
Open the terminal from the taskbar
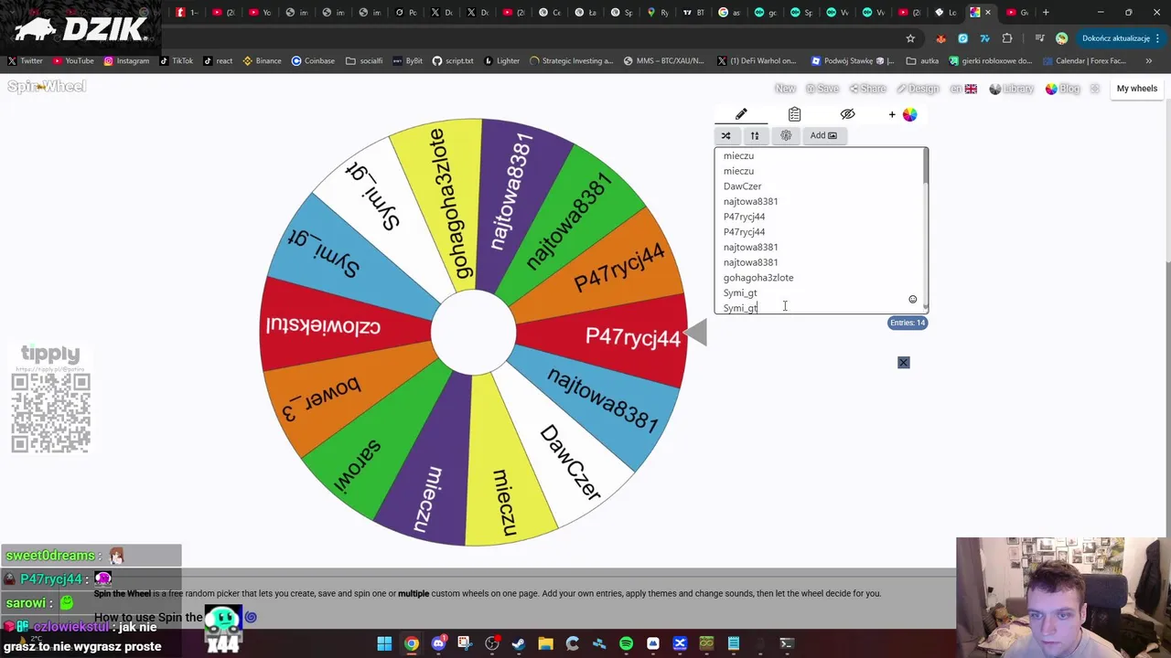[787, 643]
